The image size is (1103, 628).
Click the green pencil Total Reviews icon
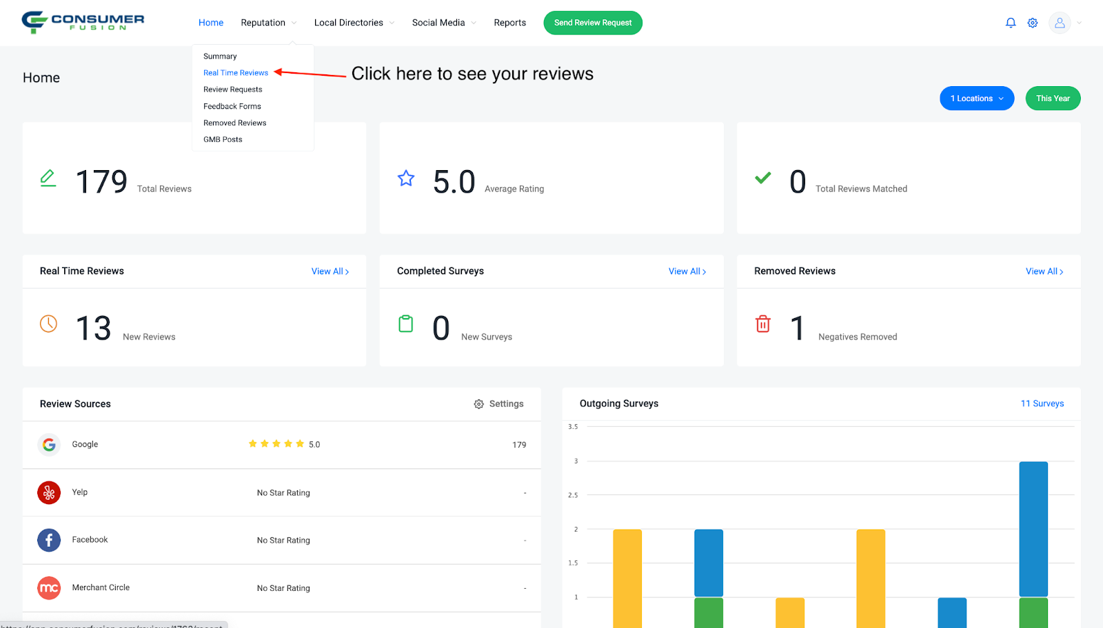click(48, 178)
